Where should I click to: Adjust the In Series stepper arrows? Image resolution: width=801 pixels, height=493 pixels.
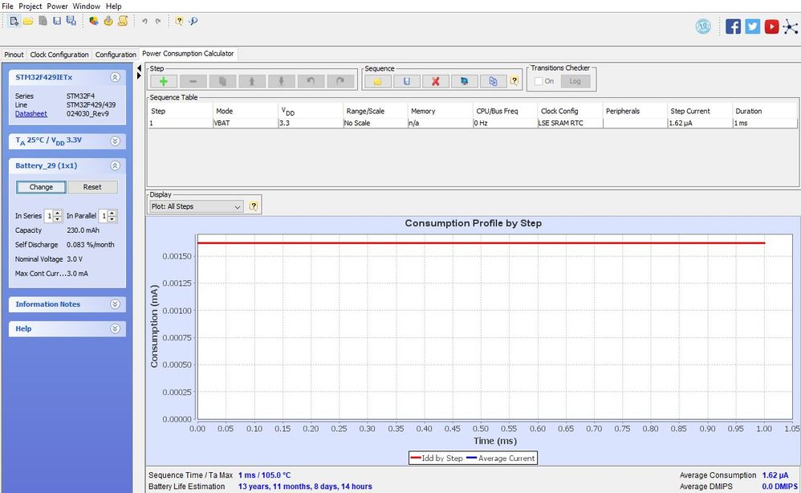(58, 216)
